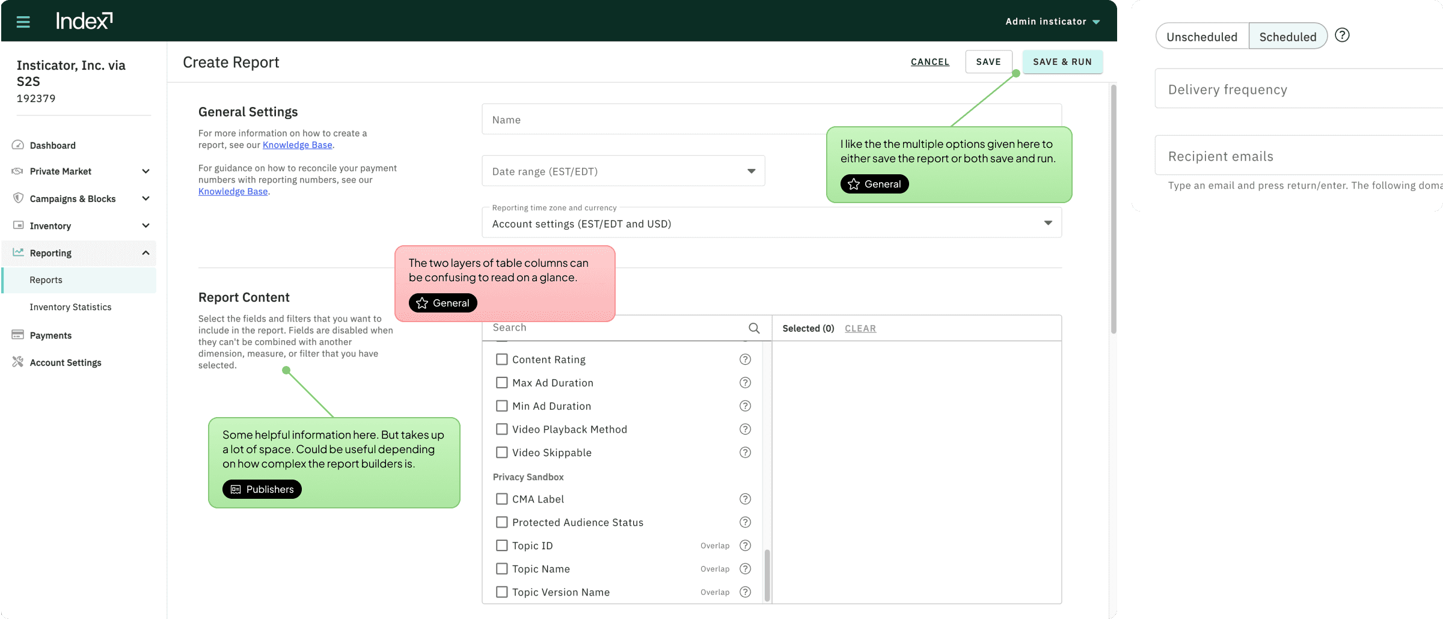This screenshot has height=619, width=1443.
Task: Open help for CMA Label
Action: click(x=745, y=499)
